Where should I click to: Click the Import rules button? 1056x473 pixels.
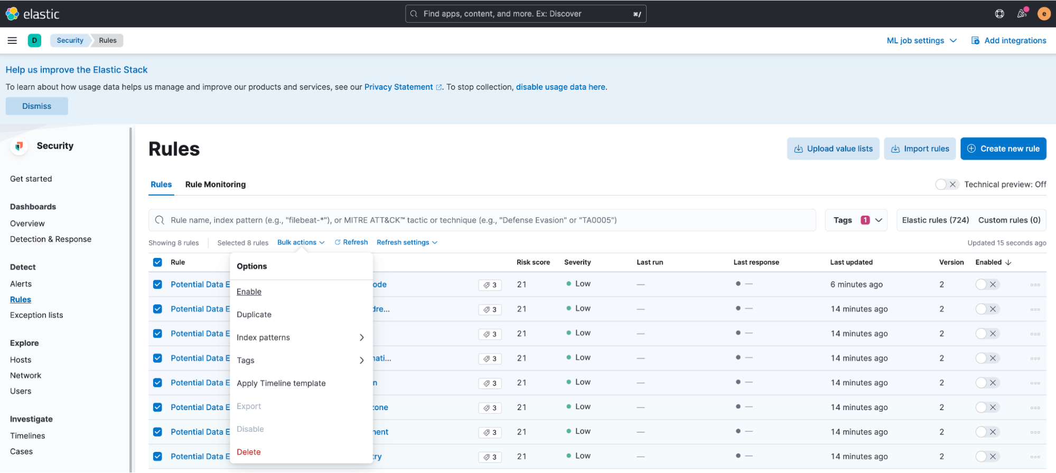920,149
